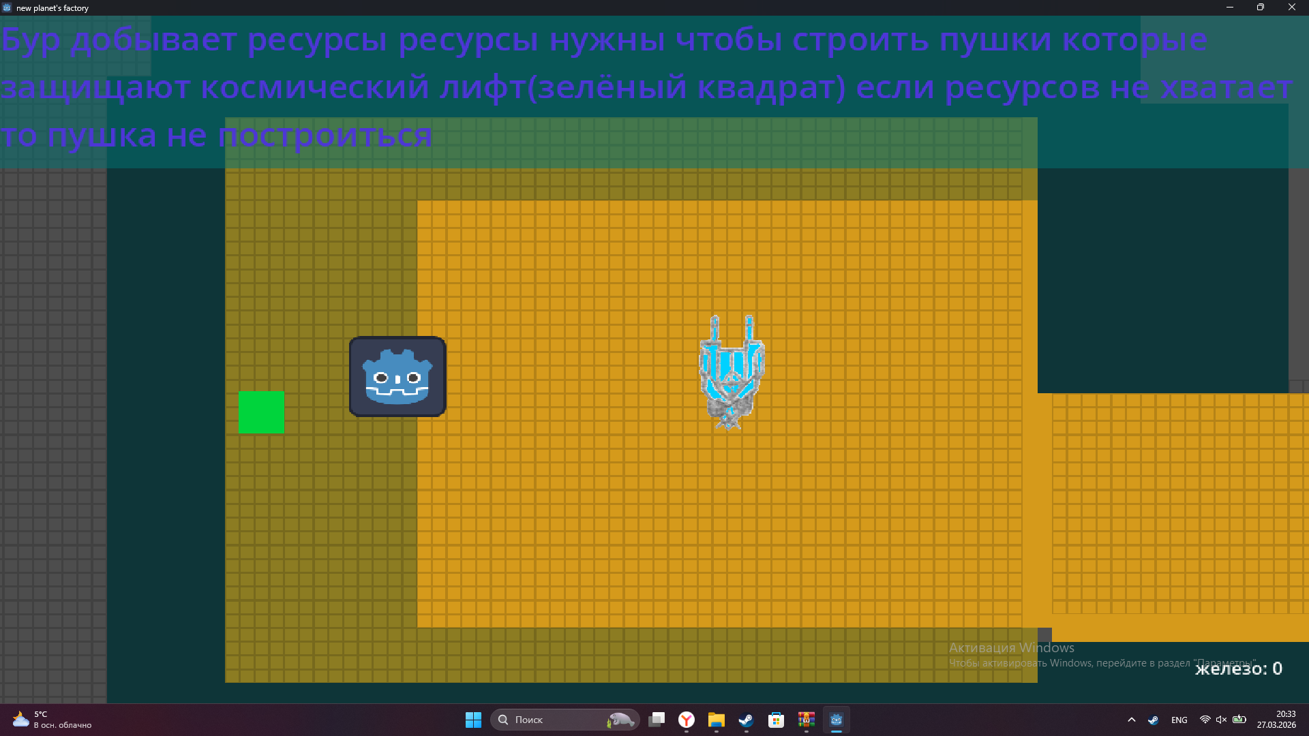The width and height of the screenshot is (1309, 736).
Task: Open WinRAR from the taskbar
Action: (806, 720)
